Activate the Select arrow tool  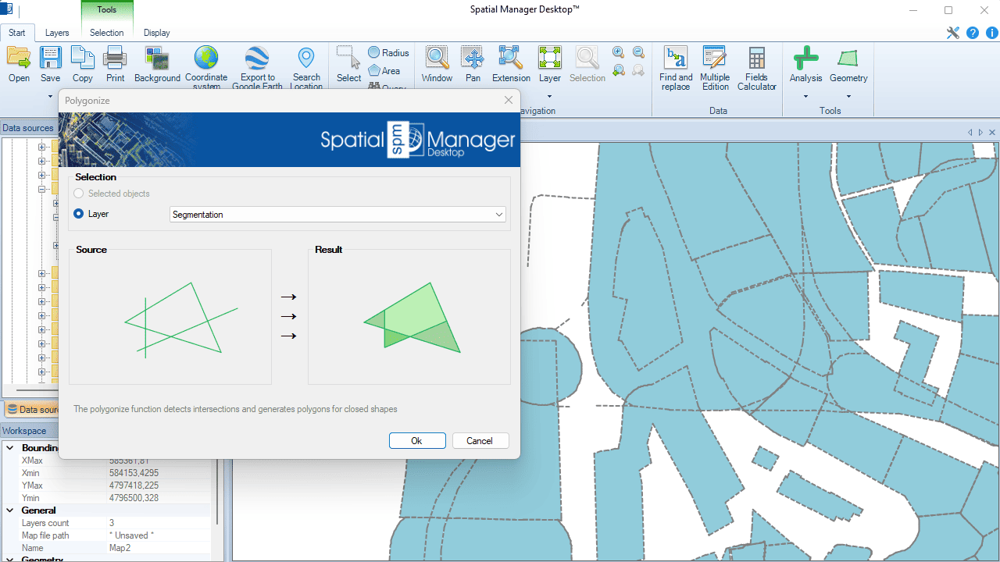[x=348, y=64]
